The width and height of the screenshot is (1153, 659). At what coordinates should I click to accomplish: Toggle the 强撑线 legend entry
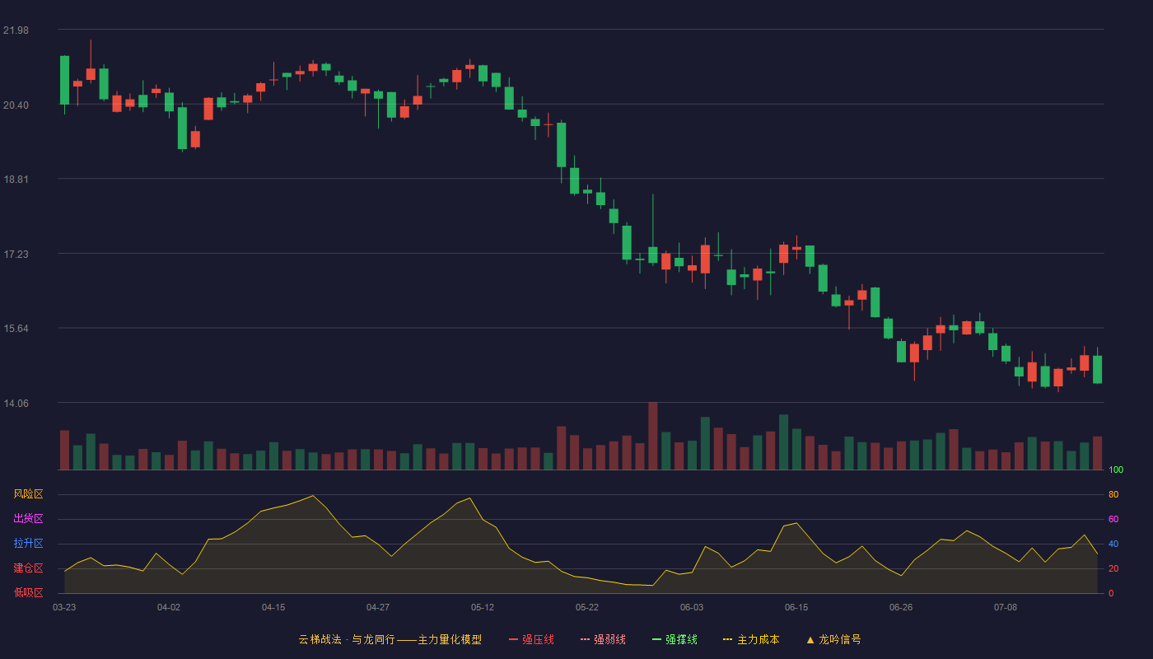pyautogui.click(x=675, y=639)
